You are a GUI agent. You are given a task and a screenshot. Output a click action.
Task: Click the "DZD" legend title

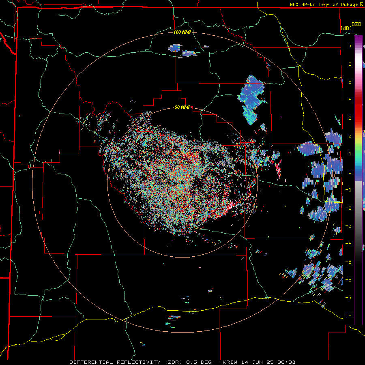point(356,24)
